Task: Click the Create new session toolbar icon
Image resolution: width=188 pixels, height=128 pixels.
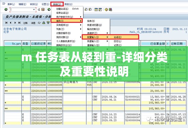Action: (x=96, y=10)
